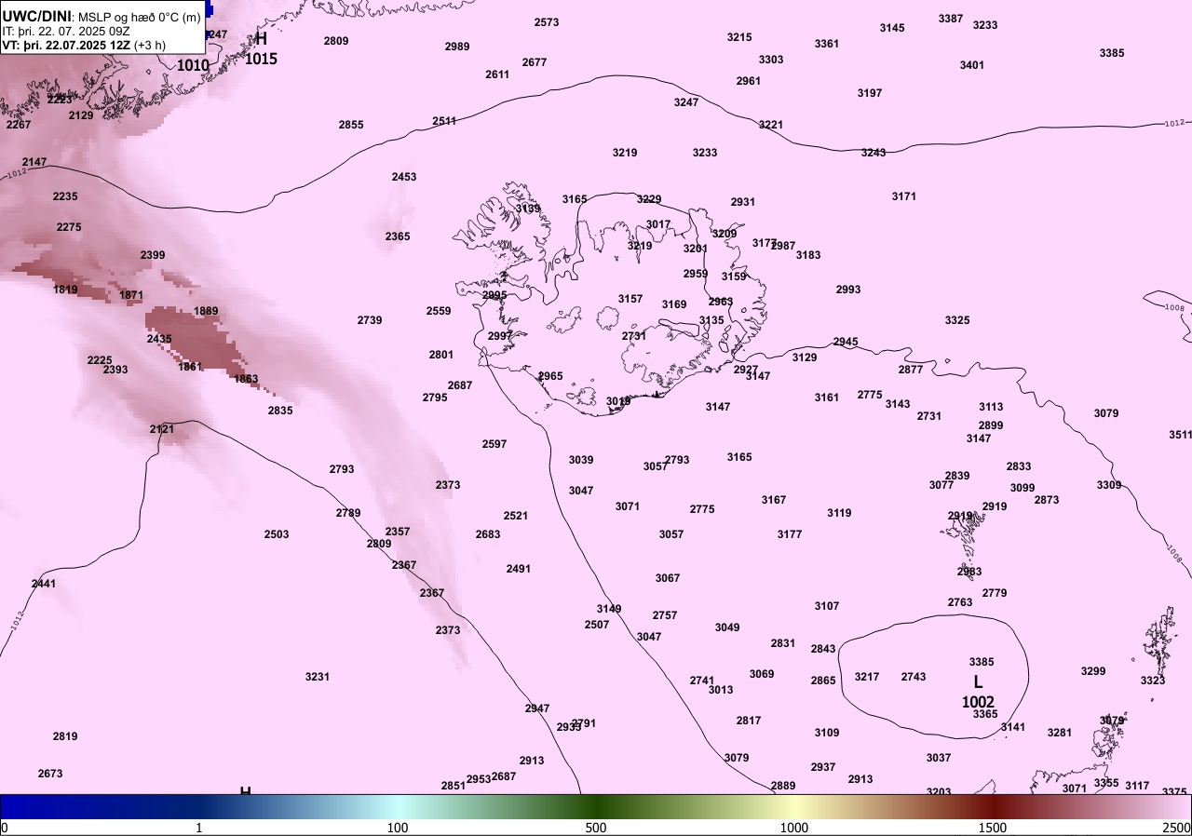Select the 2573 value at the top
This screenshot has height=836, width=1192.
point(547,22)
